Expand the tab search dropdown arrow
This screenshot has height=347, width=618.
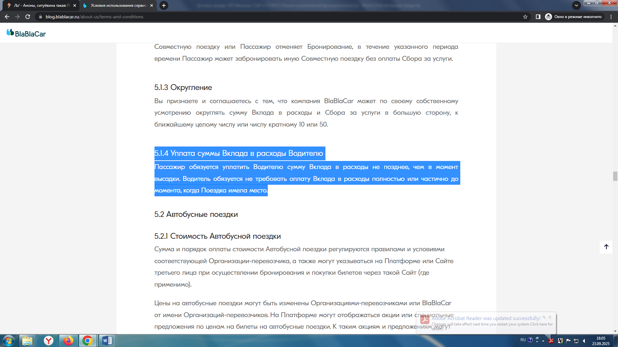pos(576,5)
